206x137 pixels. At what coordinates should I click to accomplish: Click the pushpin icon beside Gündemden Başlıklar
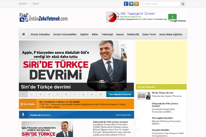[23, 115]
